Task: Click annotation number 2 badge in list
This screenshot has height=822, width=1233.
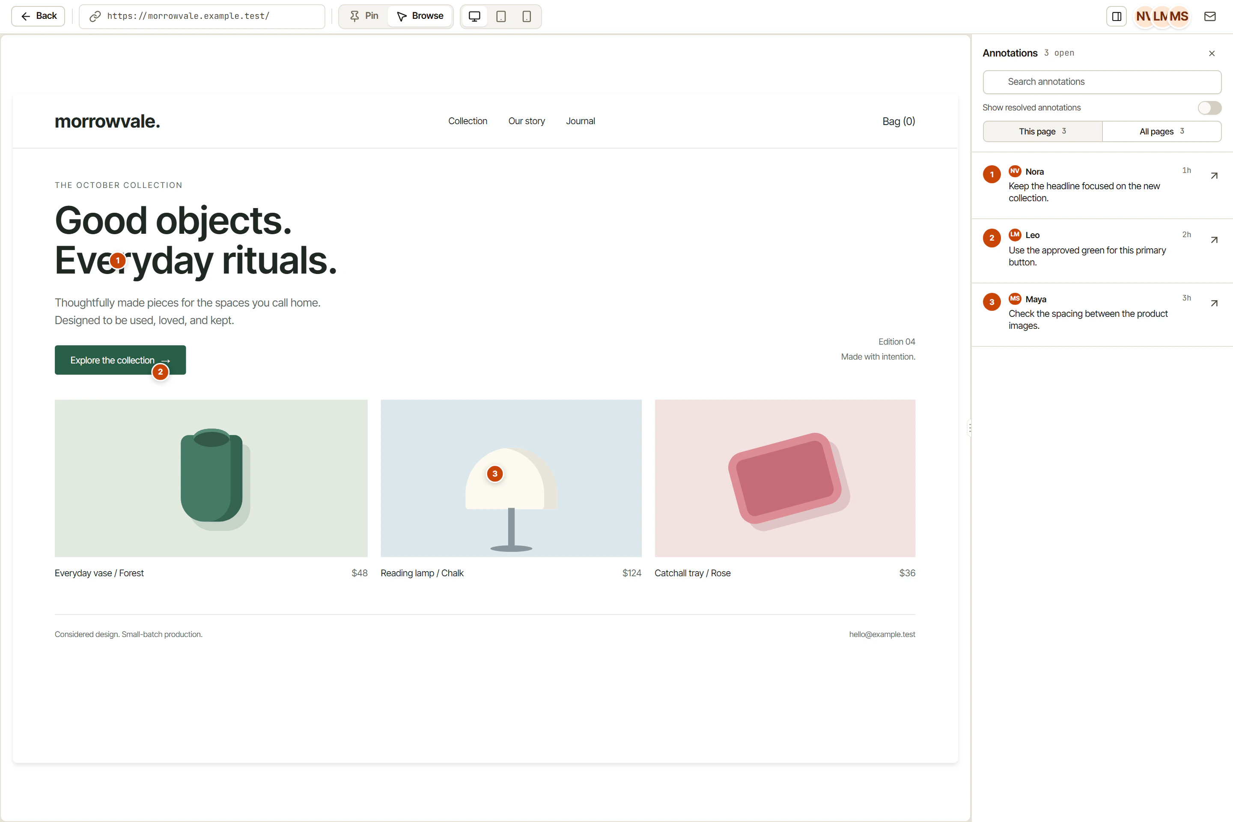Action: point(992,238)
